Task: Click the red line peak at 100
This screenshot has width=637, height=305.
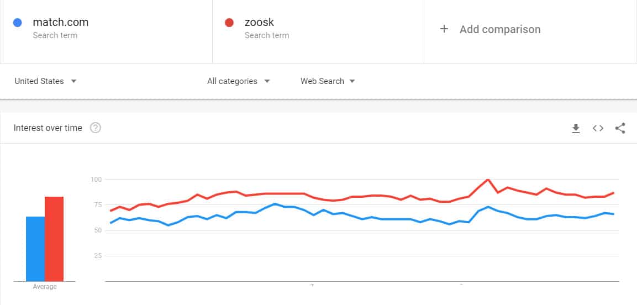Action: [x=488, y=180]
